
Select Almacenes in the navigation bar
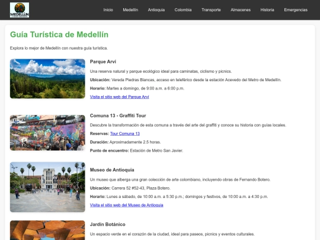(x=241, y=10)
